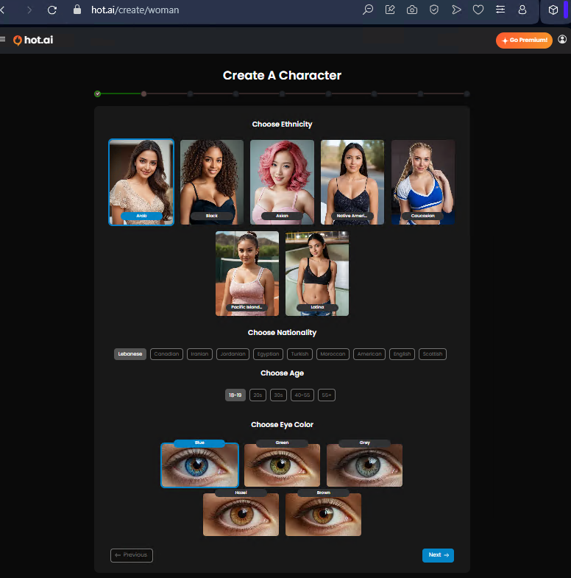Pick the Hazel eye color
Screen dimensions: 571x578
241,513
